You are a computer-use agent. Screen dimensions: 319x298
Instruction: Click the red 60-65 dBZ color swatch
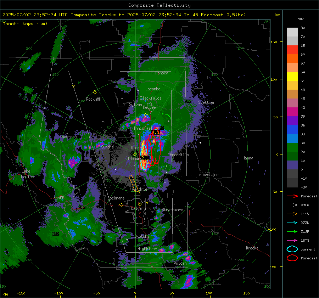(x=292, y=50)
